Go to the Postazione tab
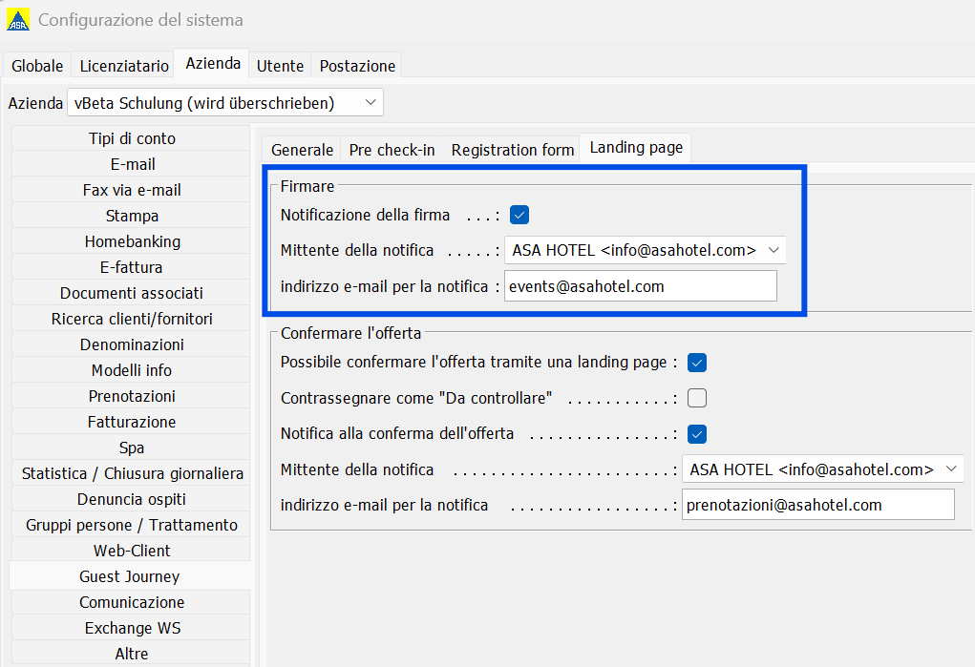The image size is (975, 667). 357,66
